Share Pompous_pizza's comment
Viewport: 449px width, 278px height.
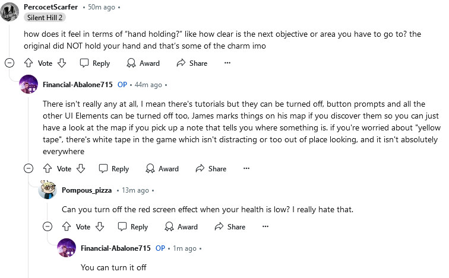coord(230,226)
